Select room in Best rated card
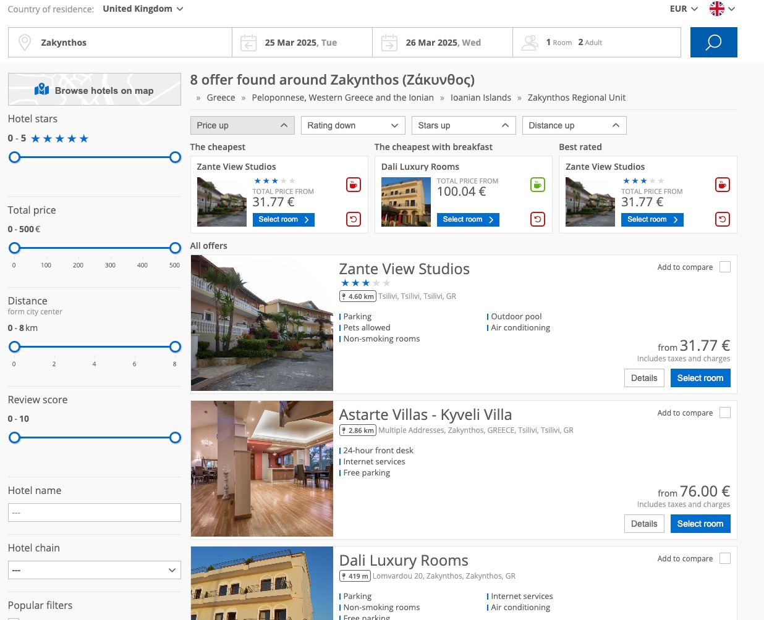Viewport: 764px width, 620px height. pos(652,219)
